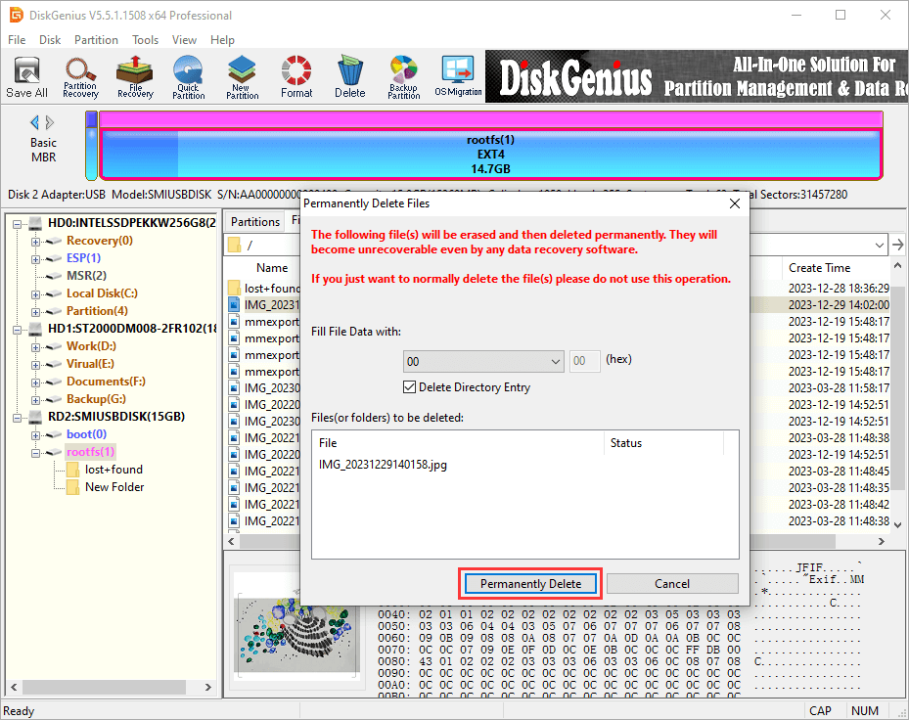Click the Delete trash bin toolbar icon
This screenshot has width=909, height=720.
(x=350, y=77)
